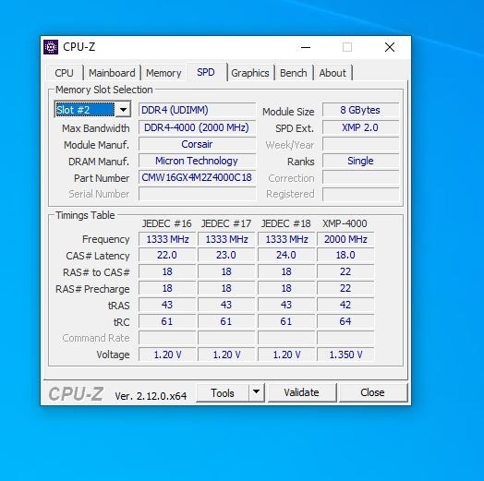Image resolution: width=484 pixels, height=481 pixels.
Task: Click the Close button at bottom
Action: coord(372,392)
